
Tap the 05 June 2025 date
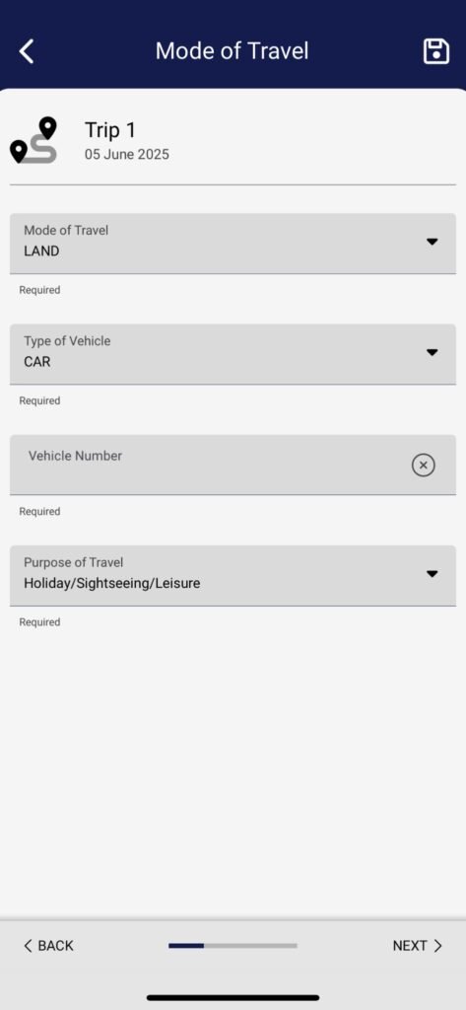(x=127, y=155)
